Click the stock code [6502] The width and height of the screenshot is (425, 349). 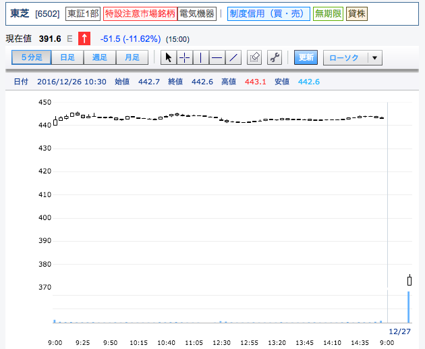47,14
